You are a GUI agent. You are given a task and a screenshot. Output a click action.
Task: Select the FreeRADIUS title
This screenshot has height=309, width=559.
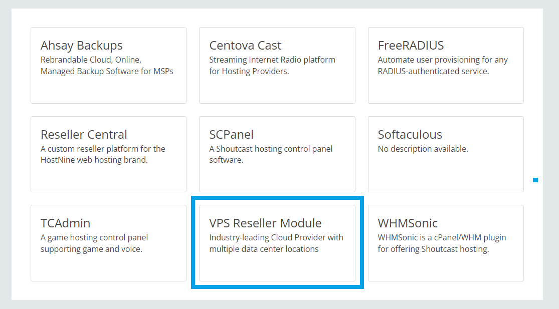[411, 46]
